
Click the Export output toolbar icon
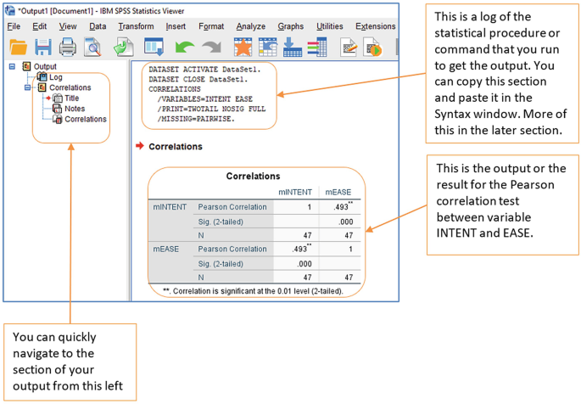click(x=121, y=48)
